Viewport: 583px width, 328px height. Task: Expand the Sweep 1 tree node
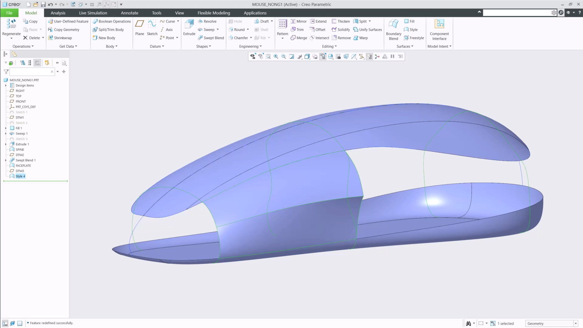(x=6, y=134)
